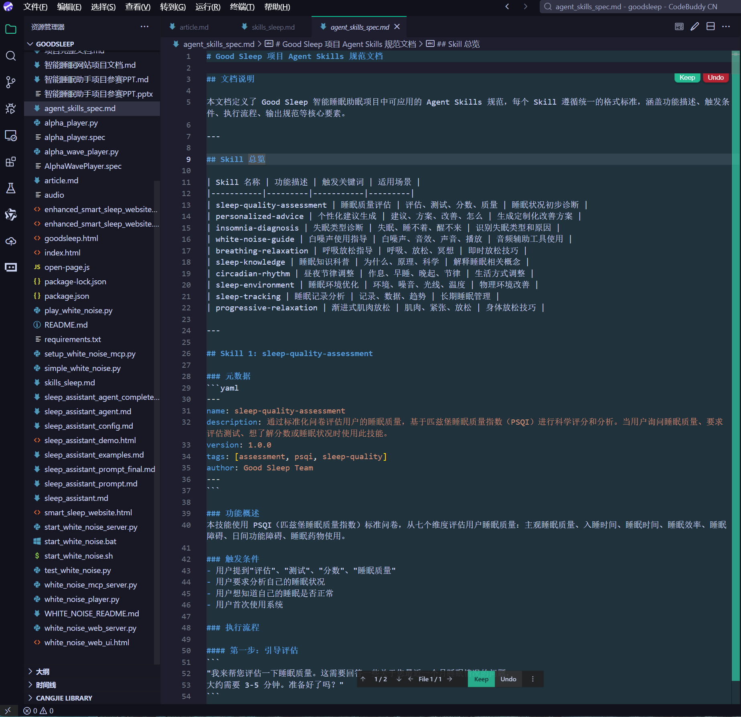
Task: Open the 转到(G) menu
Action: [173, 7]
